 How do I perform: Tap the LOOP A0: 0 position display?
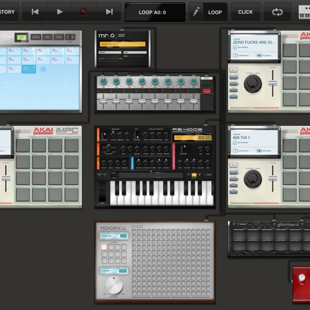pyautogui.click(x=155, y=12)
